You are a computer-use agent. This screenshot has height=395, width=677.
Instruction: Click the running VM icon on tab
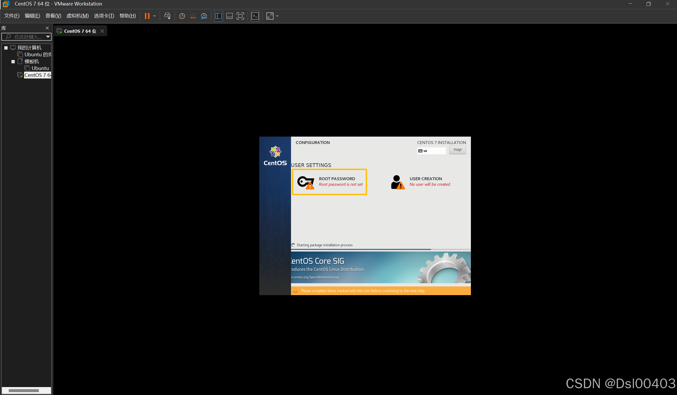(x=60, y=31)
